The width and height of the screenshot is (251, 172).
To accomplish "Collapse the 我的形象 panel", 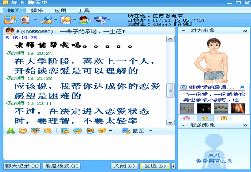I will click(183, 125).
